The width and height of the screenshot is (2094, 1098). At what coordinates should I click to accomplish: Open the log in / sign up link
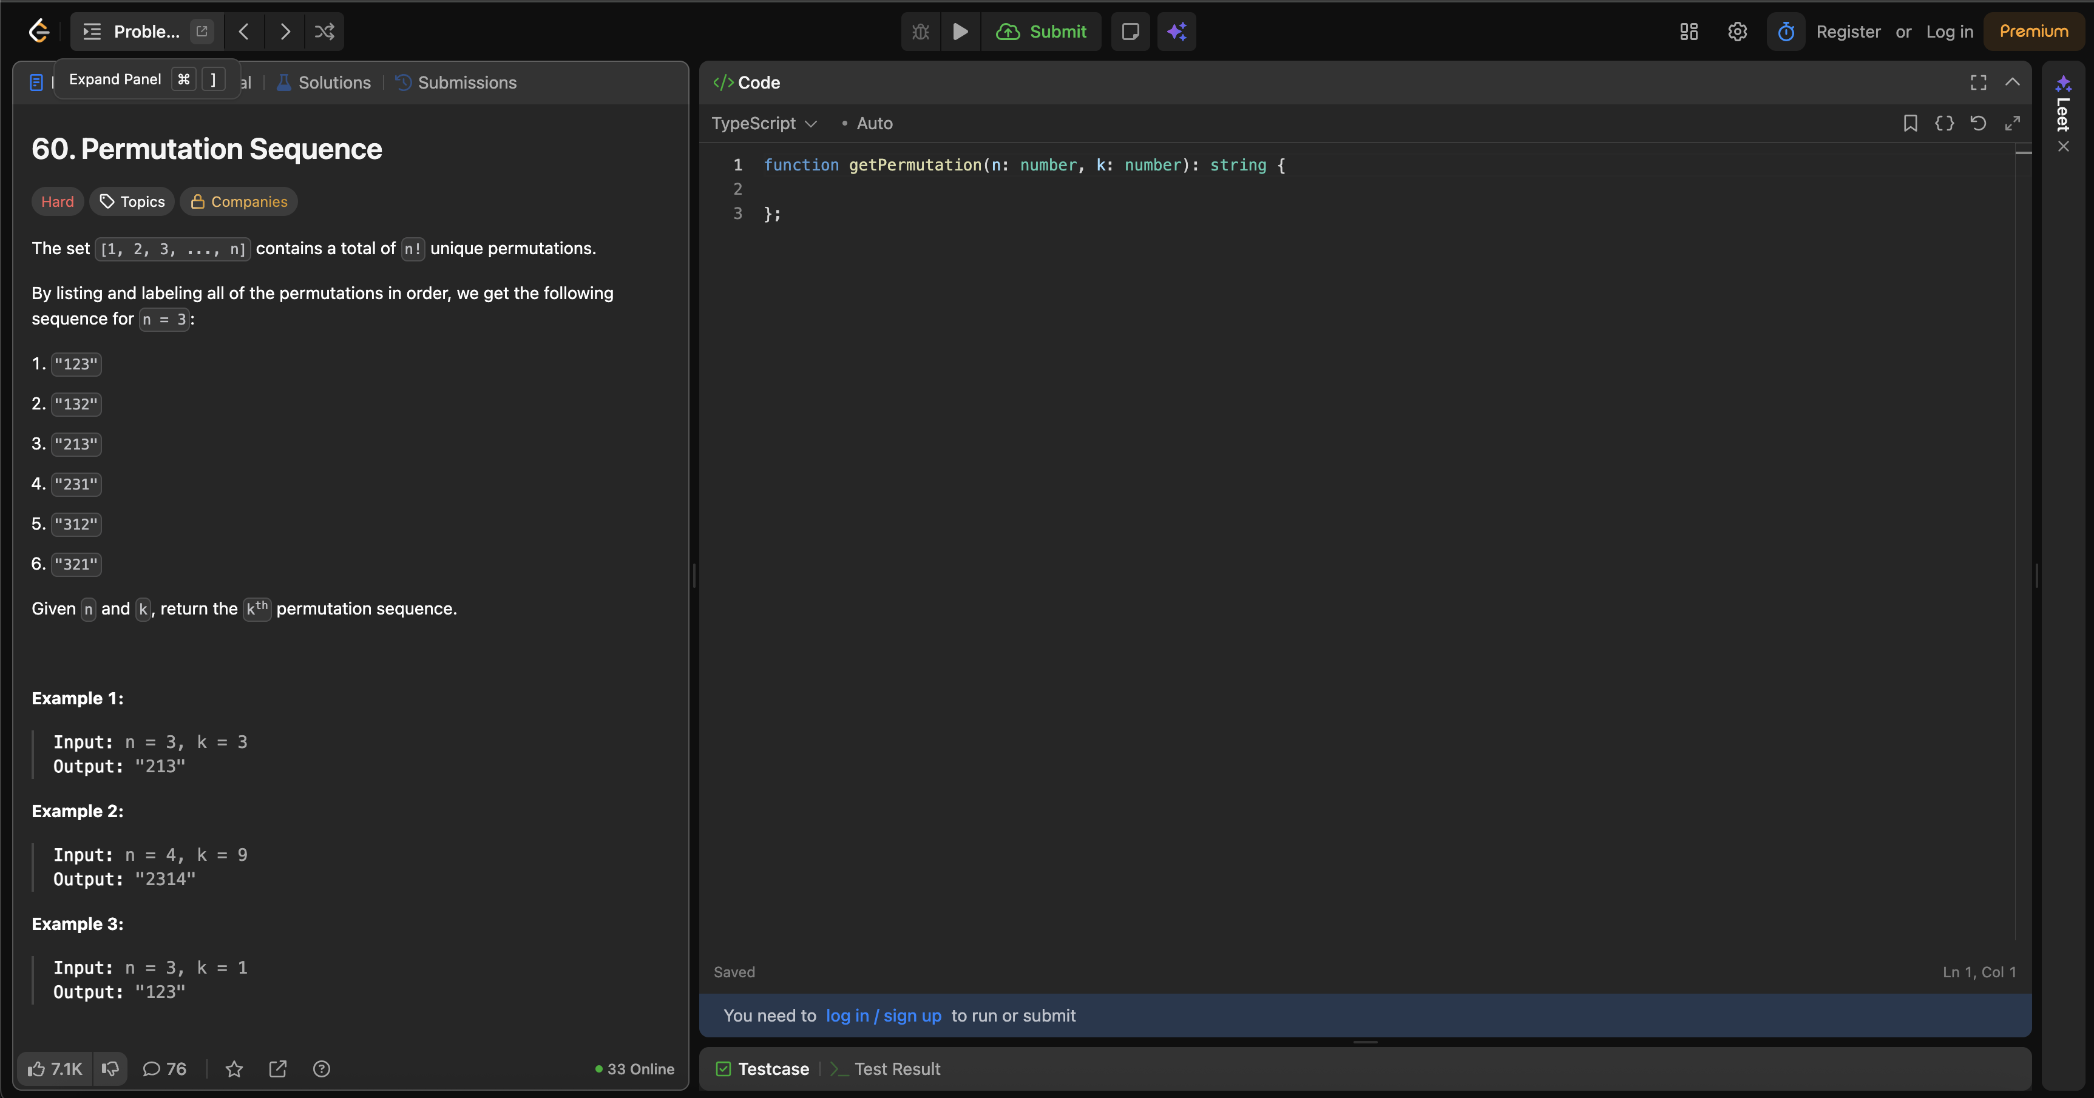(x=884, y=1015)
